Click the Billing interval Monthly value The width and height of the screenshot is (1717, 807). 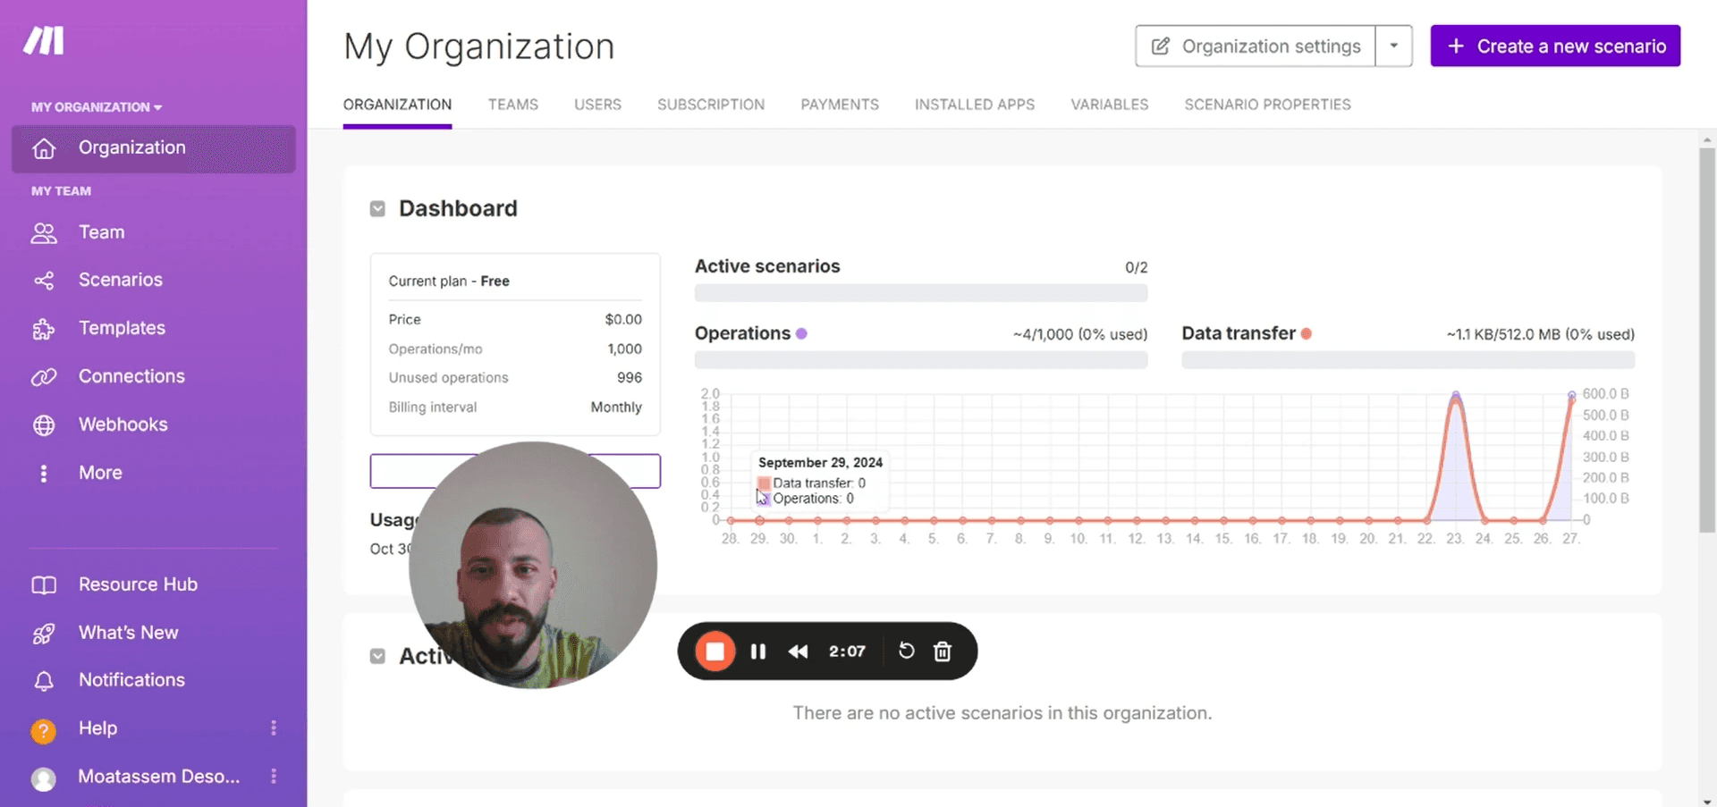coord(616,408)
